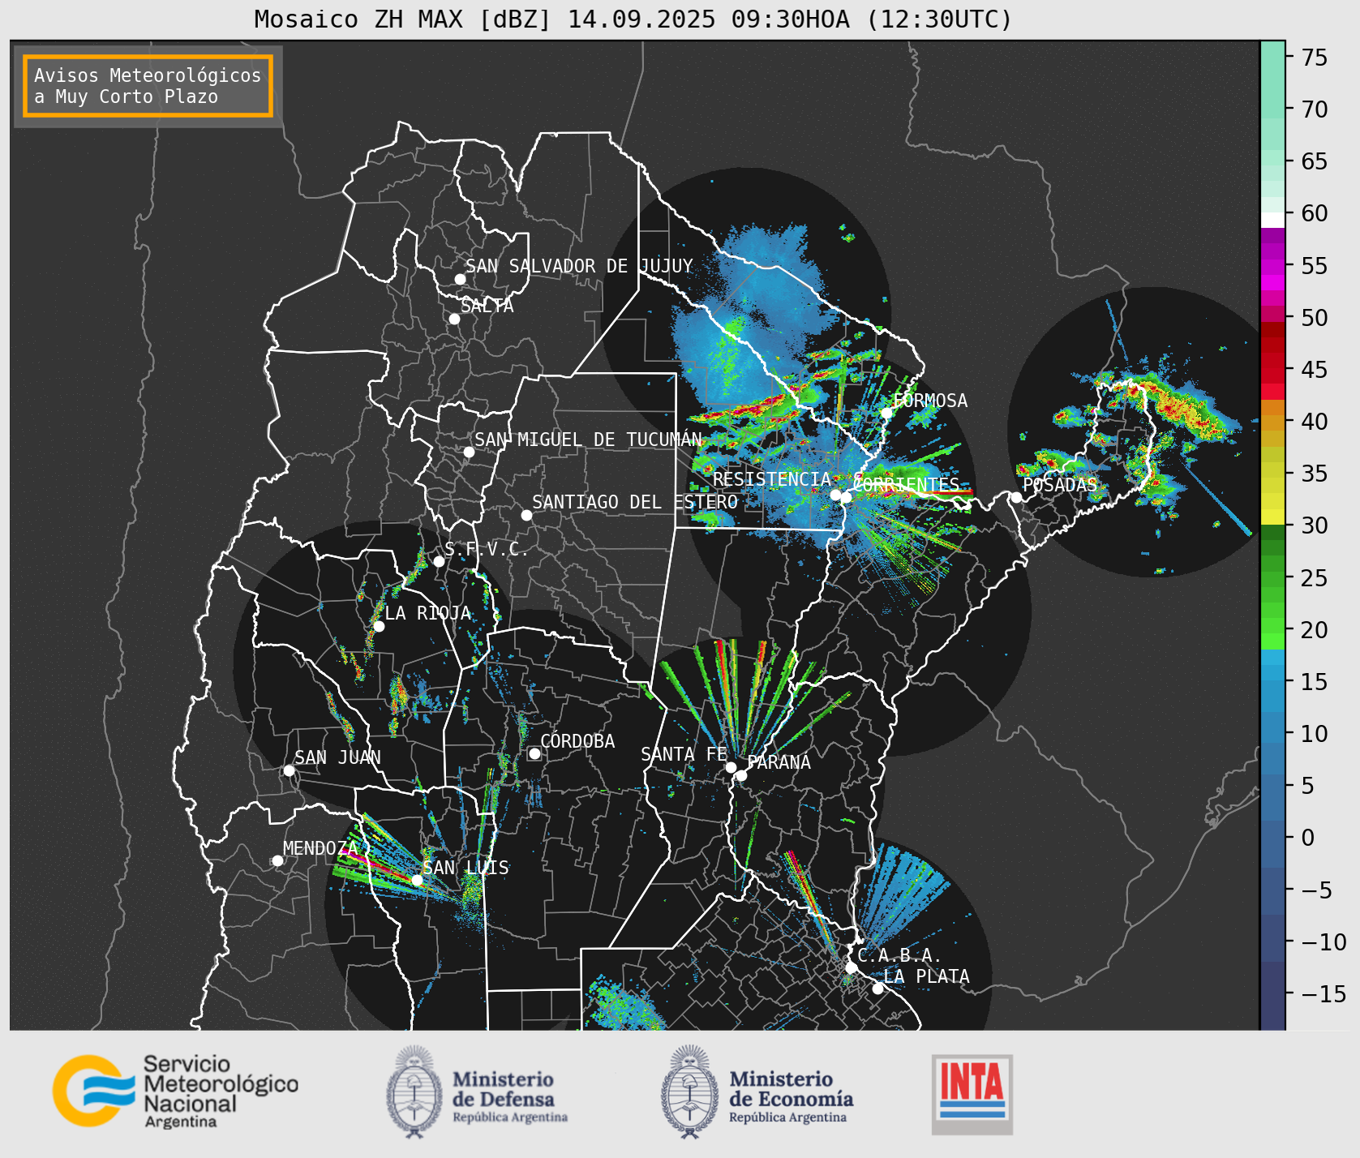Click the Mendoza city label
Image resolution: width=1360 pixels, height=1158 pixels.
click(320, 848)
